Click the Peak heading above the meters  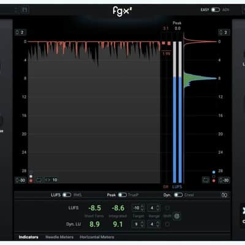[x=177, y=23]
